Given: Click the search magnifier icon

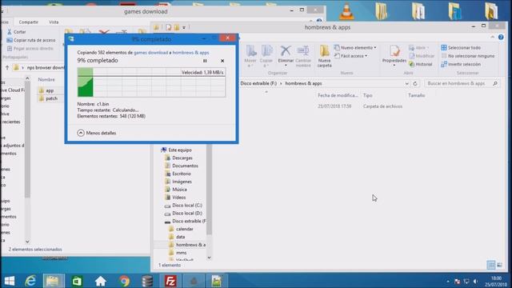Looking at the screenshot, I should coord(495,83).
